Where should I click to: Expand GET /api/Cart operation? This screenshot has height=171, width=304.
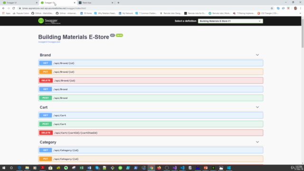[151, 115]
